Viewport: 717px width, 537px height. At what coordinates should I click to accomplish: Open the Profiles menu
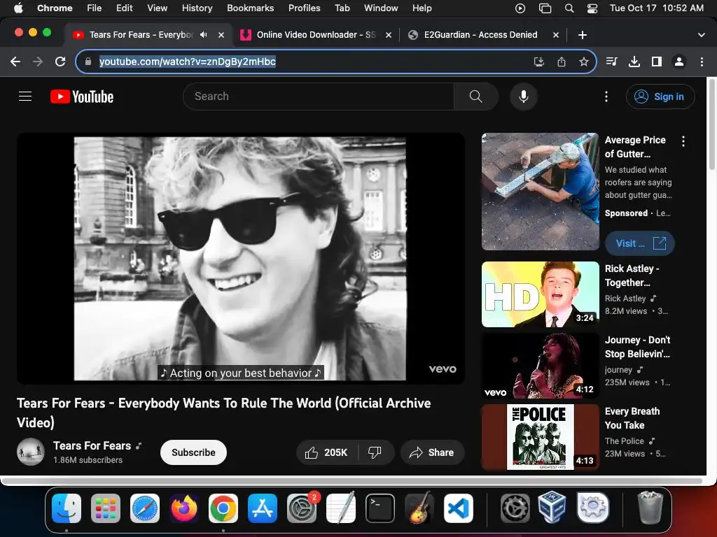point(304,8)
